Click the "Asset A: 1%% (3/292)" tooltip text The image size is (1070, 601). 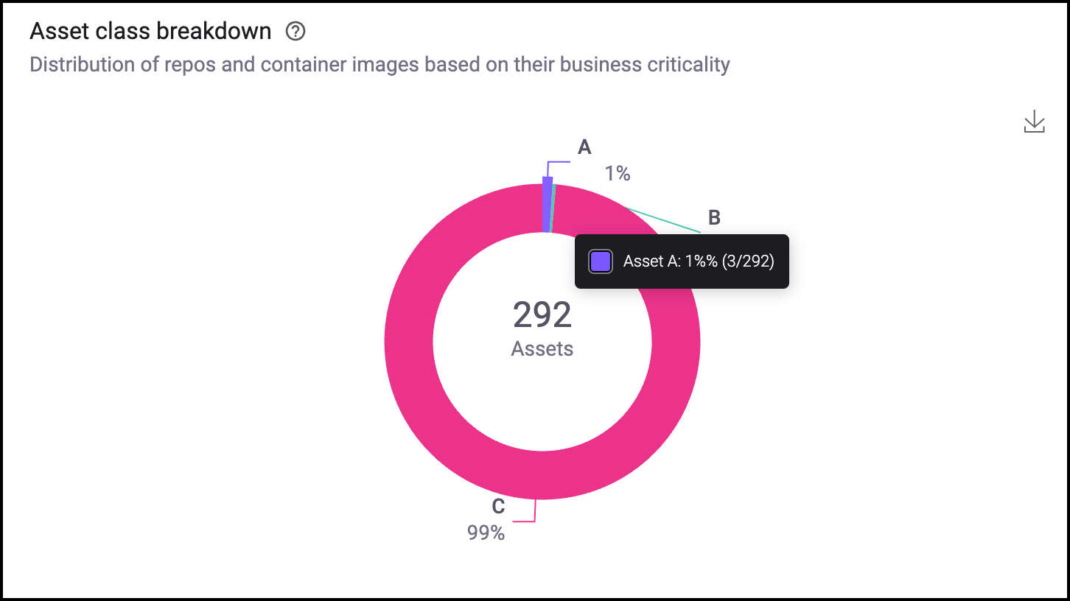[x=699, y=261]
